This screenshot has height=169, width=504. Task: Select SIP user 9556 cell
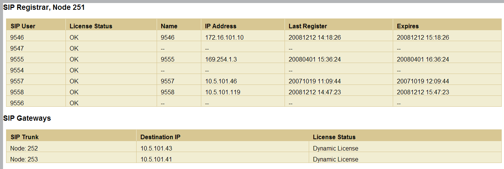coord(17,103)
